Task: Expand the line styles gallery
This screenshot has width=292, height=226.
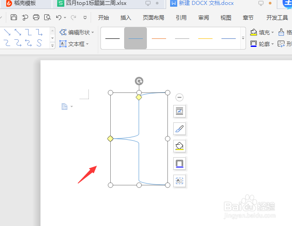Action: [243, 38]
